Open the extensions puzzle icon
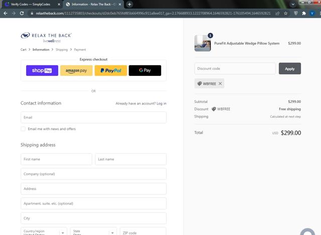The image size is (321, 235). coord(304,13)
